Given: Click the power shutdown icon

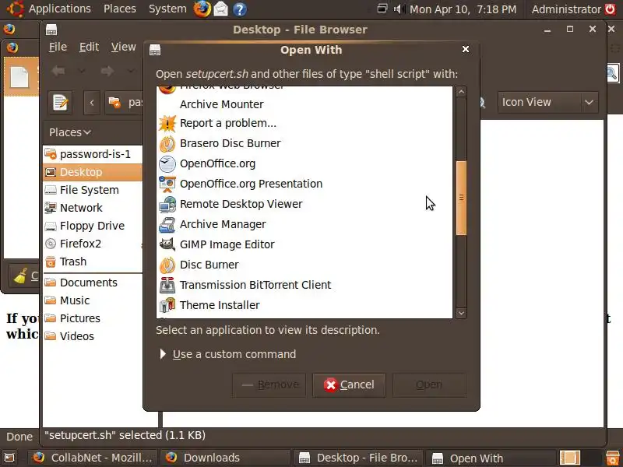Looking at the screenshot, I should coord(611,9).
